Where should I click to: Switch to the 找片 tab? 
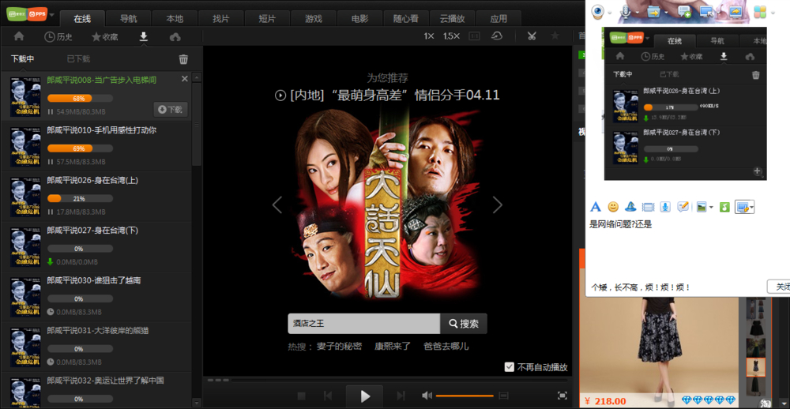(220, 19)
